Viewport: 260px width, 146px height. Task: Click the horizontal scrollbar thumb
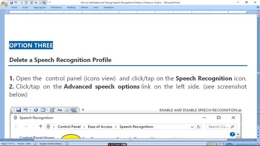pos(130,140)
